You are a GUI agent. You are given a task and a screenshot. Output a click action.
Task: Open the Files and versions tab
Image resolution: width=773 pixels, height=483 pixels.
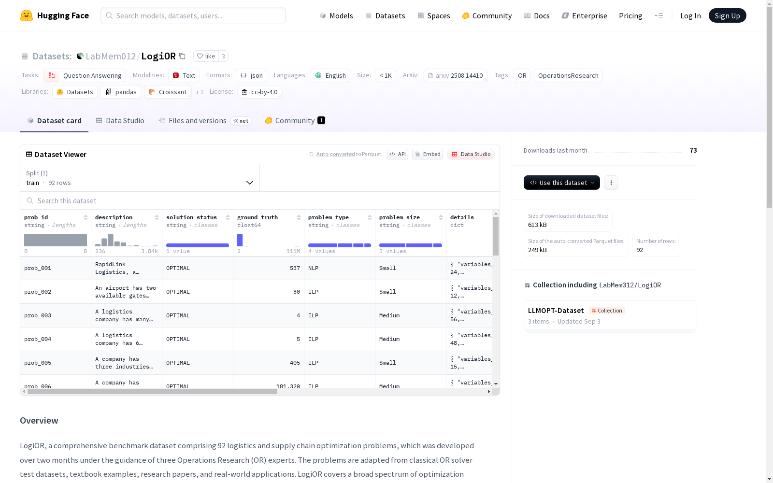pos(204,121)
